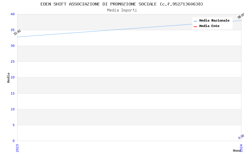The image size is (244, 158).
Task: Click the 32.82 data point label
Action: (17, 32)
